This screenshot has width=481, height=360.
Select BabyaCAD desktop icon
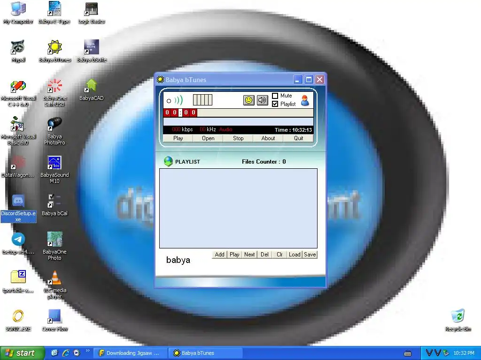tap(92, 90)
